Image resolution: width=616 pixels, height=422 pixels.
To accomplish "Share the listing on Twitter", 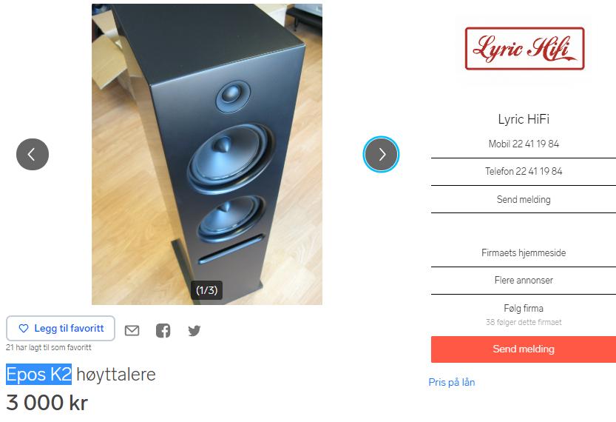I will (x=194, y=331).
